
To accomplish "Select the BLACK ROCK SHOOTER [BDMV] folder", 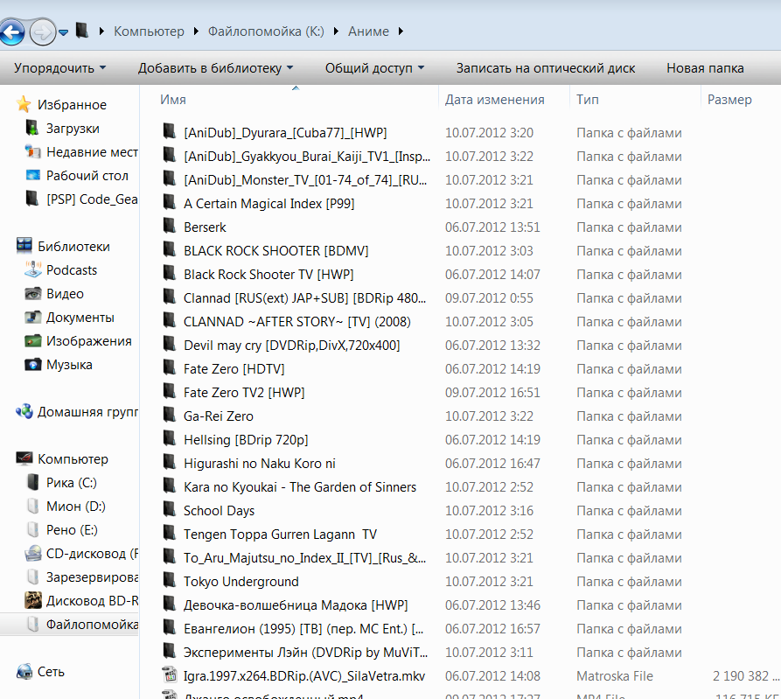I will tap(276, 250).
